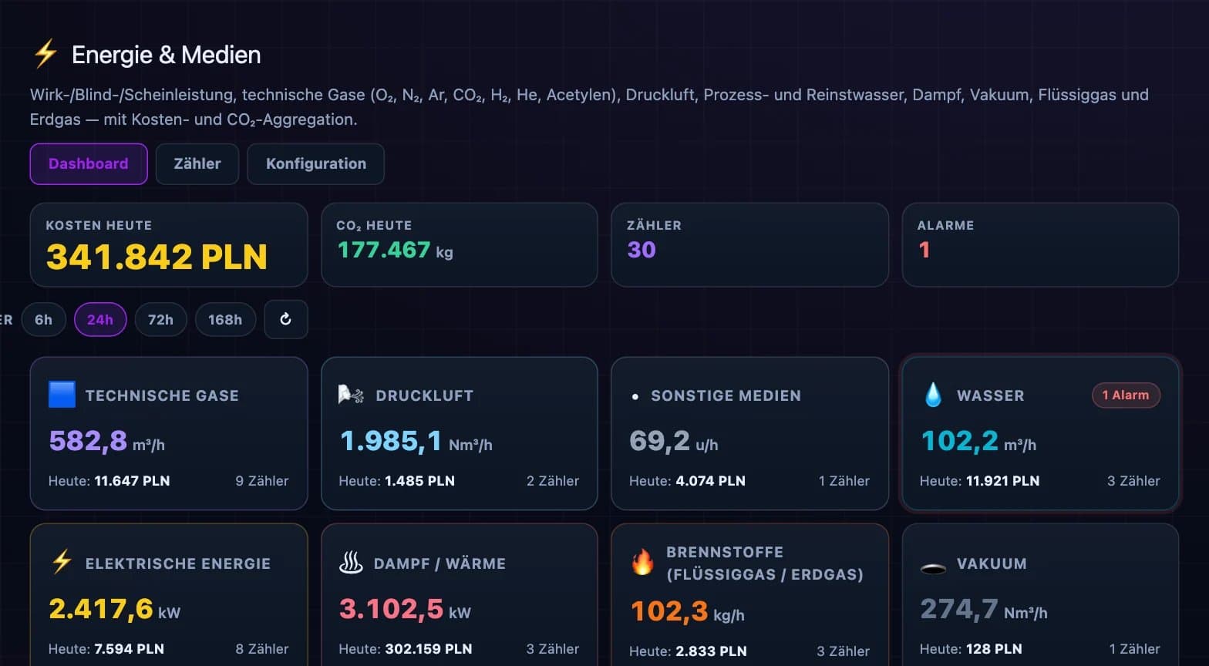1209x666 pixels.
Task: Open the Kosten Heute summary card
Action: 169,244
